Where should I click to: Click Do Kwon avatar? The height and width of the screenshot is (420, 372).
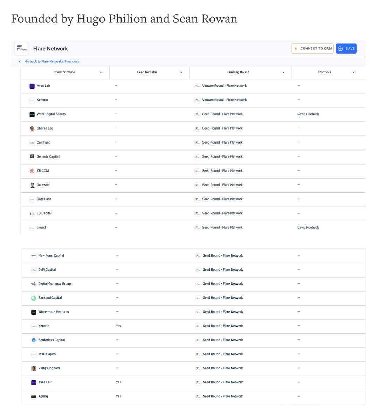pyautogui.click(x=32, y=185)
